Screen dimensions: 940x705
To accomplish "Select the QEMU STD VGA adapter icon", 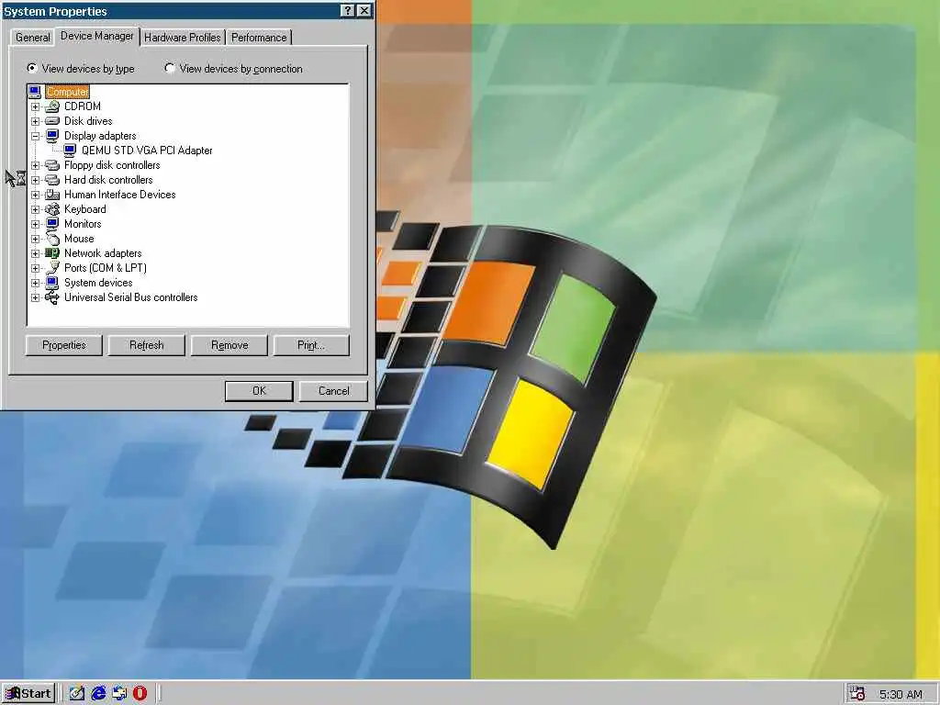I will [70, 151].
